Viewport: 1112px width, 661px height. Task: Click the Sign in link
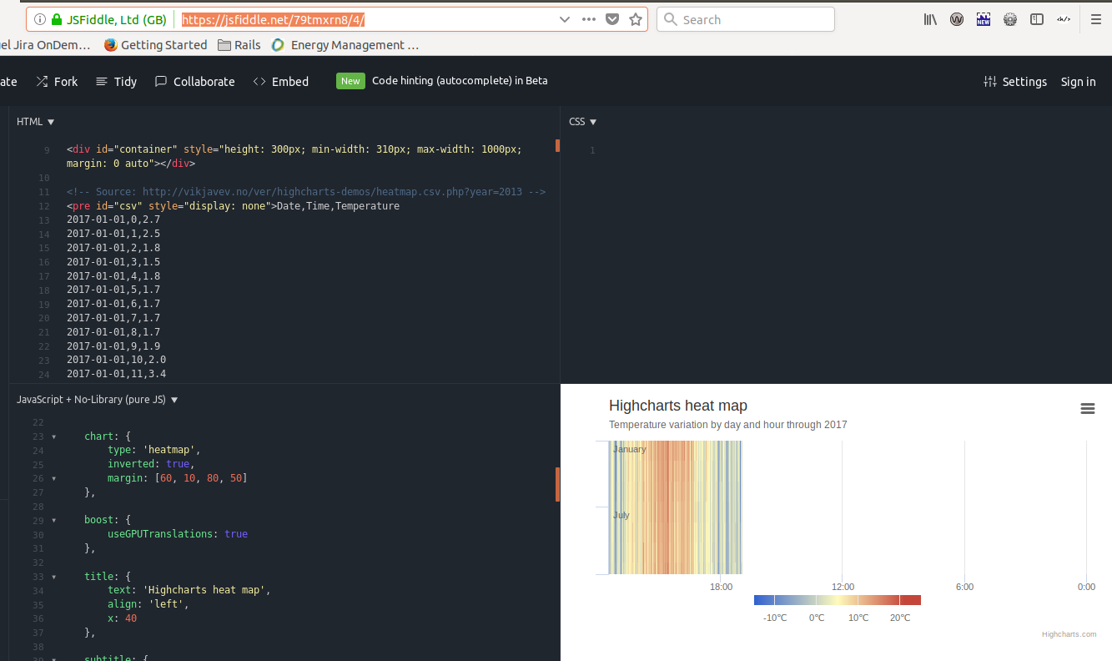coord(1077,81)
